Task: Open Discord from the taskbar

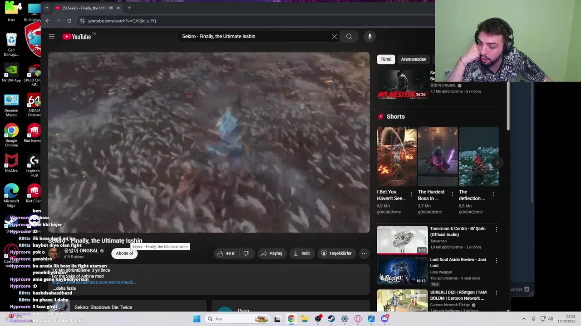Action: point(385,319)
